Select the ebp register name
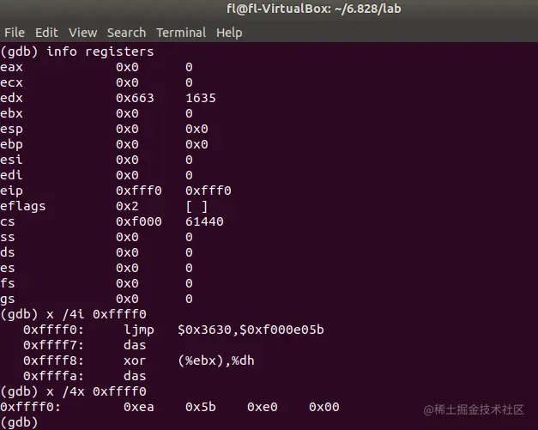The image size is (538, 430). coord(11,145)
